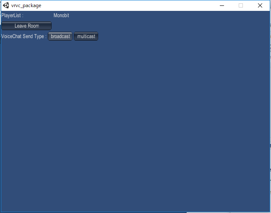Click the Leave Room button
Image resolution: width=271 pixels, height=213 pixels.
pos(26,26)
